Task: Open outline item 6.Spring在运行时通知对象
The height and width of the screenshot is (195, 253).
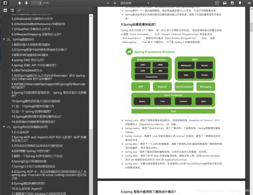Action: click(x=29, y=161)
